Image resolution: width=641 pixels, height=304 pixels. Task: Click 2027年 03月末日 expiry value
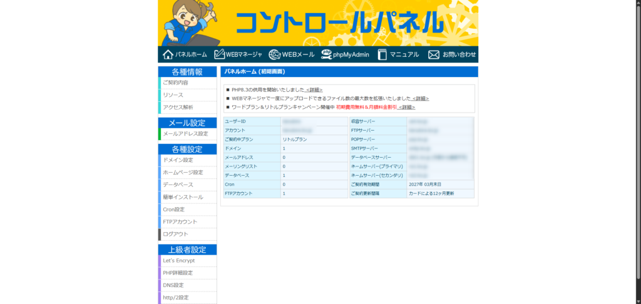425,185
